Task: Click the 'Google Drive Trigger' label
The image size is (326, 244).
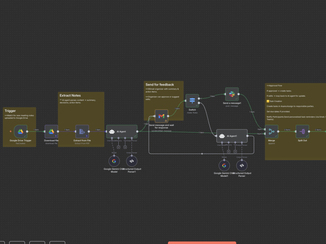Action: pos(20,141)
